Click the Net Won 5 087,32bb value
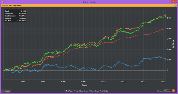 click(x=22, y=21)
